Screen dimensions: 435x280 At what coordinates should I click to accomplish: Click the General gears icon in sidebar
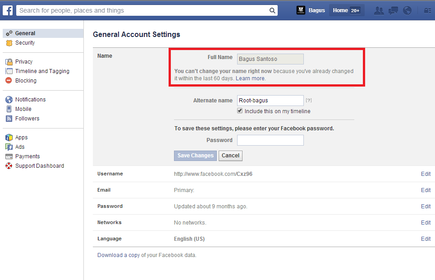pyautogui.click(x=9, y=33)
